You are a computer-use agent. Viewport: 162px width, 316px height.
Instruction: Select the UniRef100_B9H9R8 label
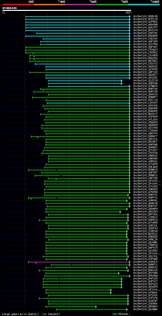[145, 36]
